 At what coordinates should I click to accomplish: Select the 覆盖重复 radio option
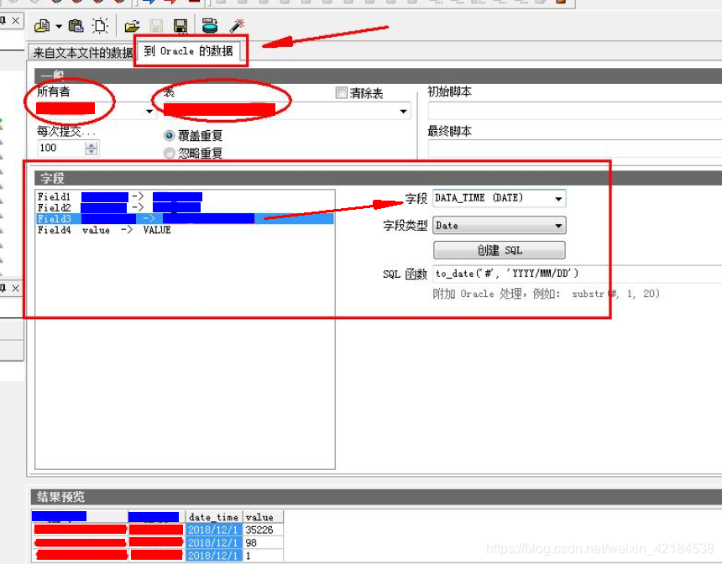coord(169,135)
